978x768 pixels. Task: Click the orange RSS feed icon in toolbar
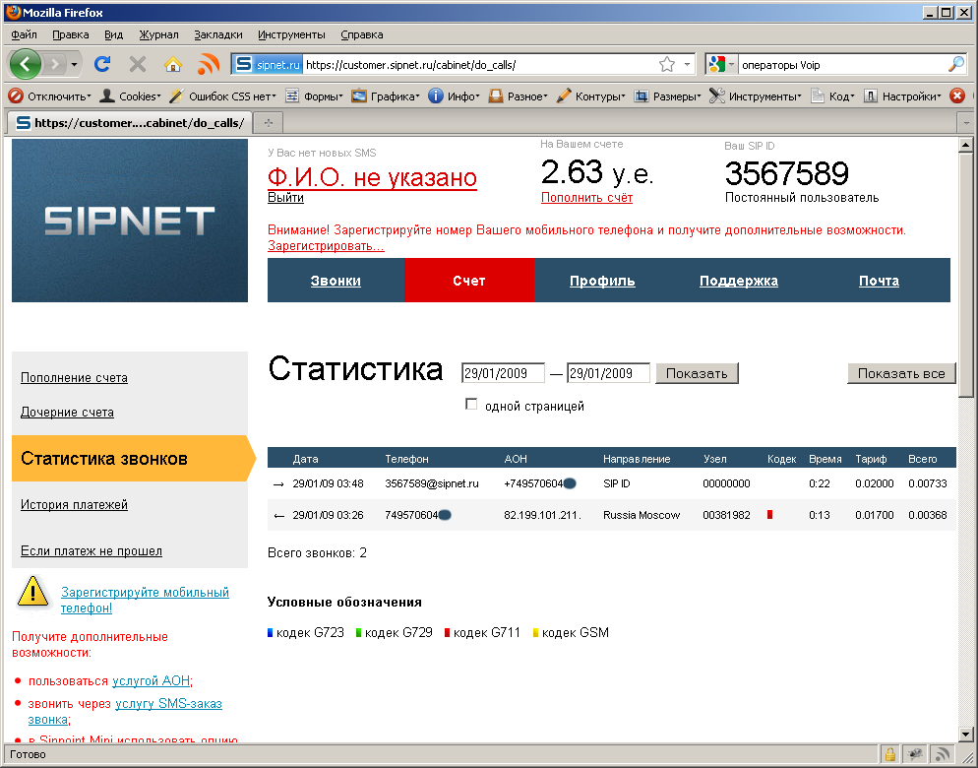click(x=209, y=64)
